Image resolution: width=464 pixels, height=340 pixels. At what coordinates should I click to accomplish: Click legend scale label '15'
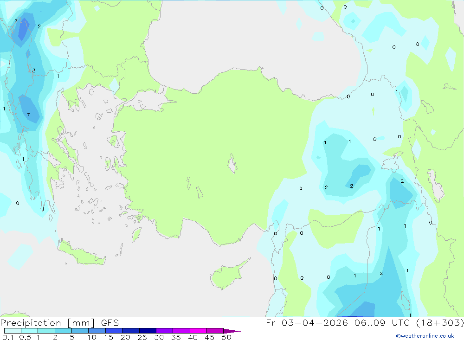coord(109,337)
